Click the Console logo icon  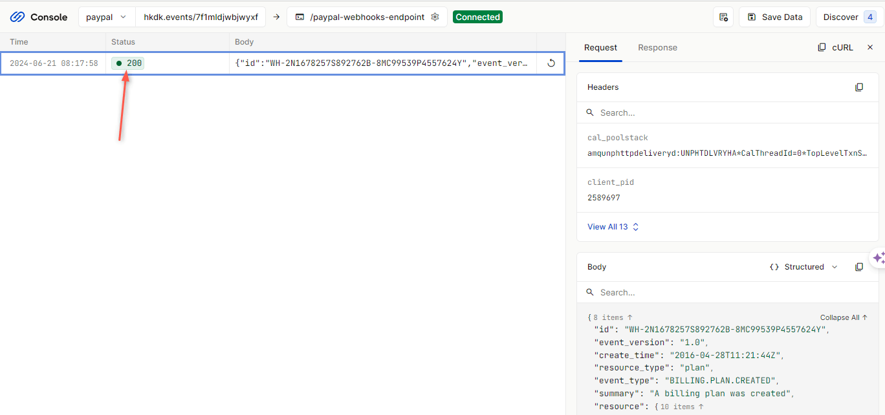coord(17,17)
